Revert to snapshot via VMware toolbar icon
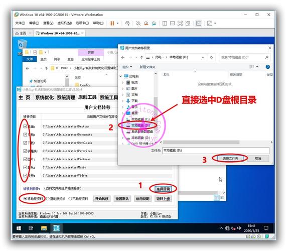 [x=146, y=23]
